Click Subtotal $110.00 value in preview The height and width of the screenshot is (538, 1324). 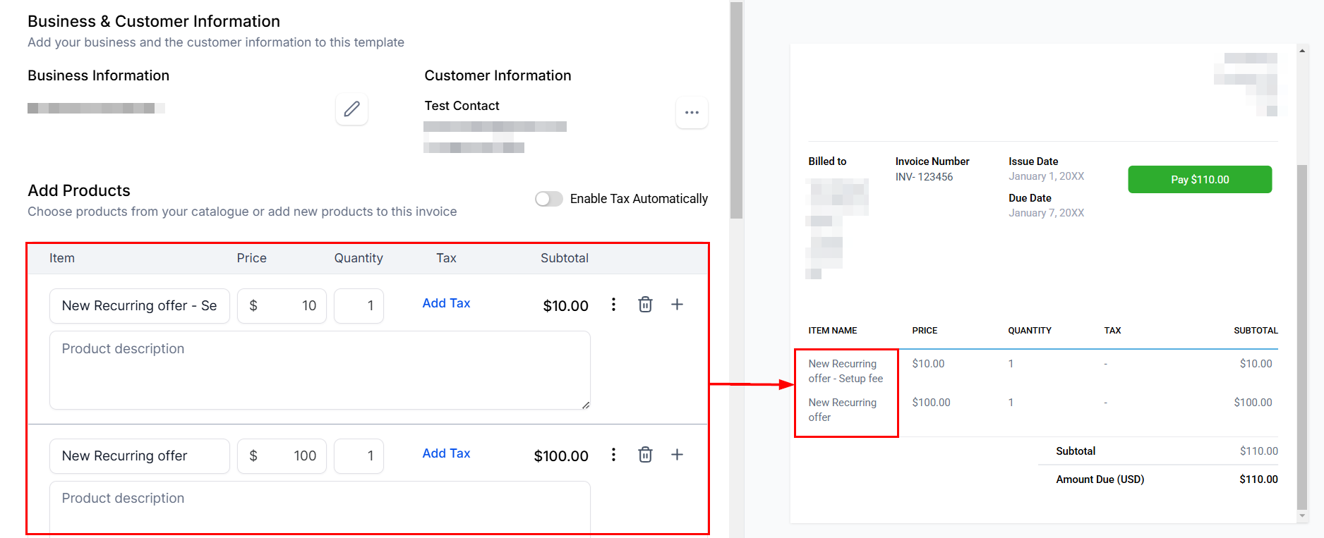click(1258, 451)
